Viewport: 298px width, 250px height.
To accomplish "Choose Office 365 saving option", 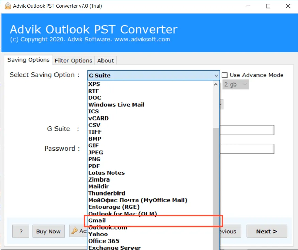I will 150,241.
